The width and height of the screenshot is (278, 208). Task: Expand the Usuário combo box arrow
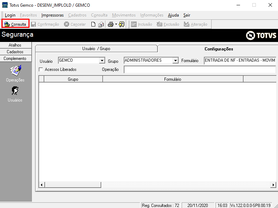click(x=102, y=60)
